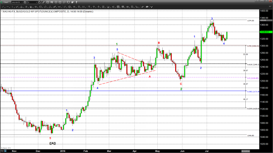Select the vertical line tool
273x153 pixels.
click(13, 7)
